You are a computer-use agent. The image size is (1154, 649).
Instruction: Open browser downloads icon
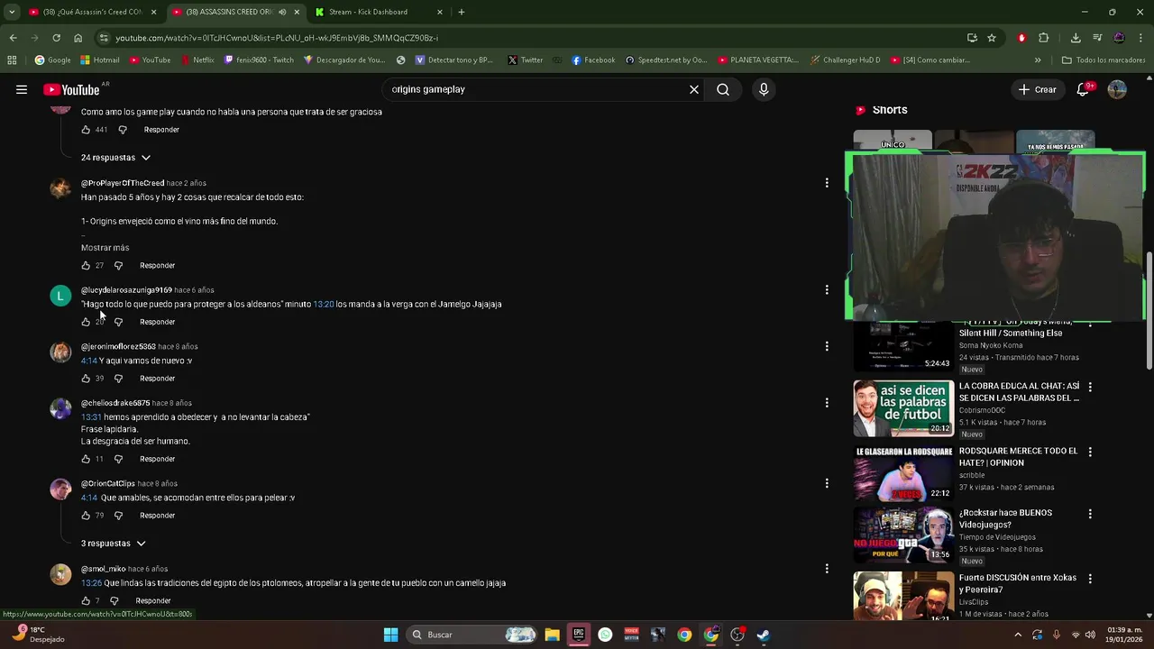point(1076,38)
